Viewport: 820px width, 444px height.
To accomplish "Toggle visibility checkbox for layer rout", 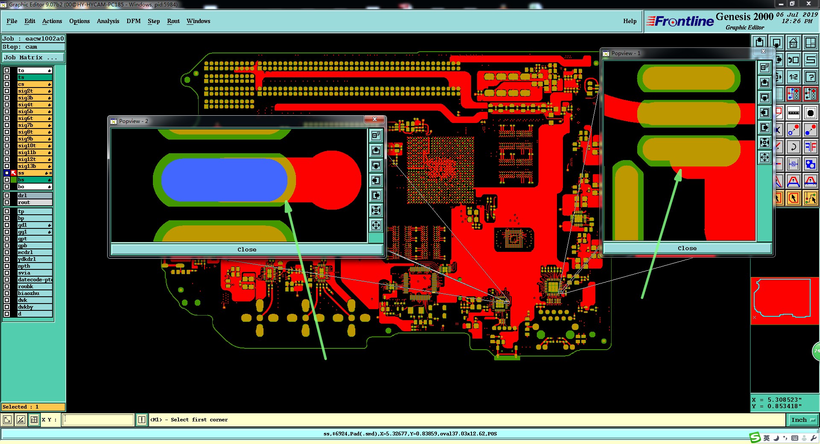I will pos(7,202).
